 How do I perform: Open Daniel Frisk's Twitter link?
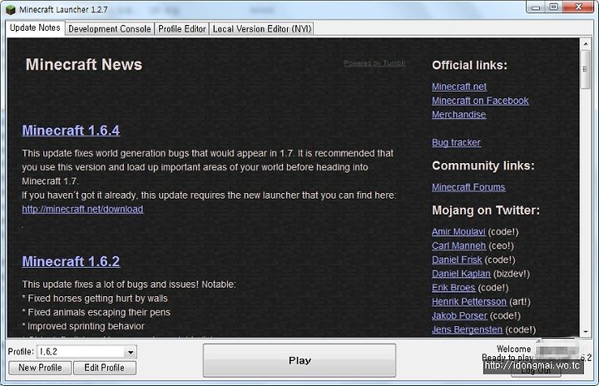click(457, 260)
